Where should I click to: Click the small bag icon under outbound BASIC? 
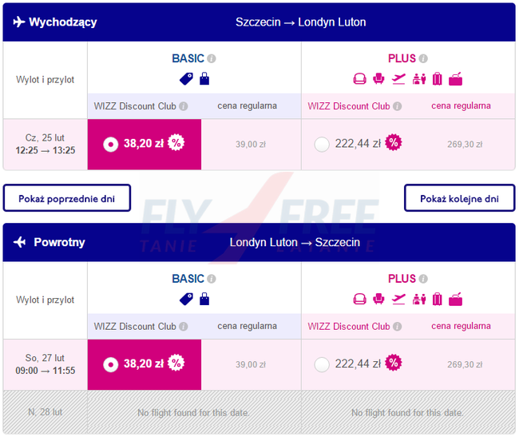click(x=204, y=79)
